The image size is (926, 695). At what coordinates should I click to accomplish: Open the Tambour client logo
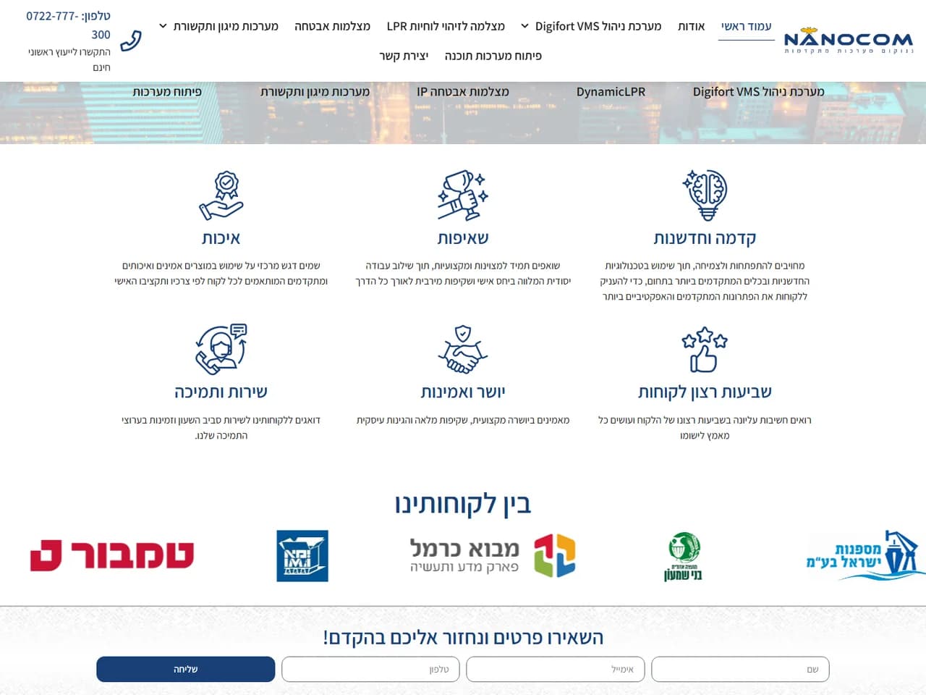pyautogui.click(x=112, y=556)
